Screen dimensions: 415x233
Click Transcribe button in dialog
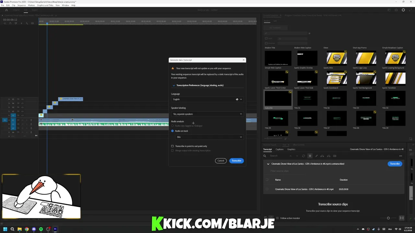[236, 161]
